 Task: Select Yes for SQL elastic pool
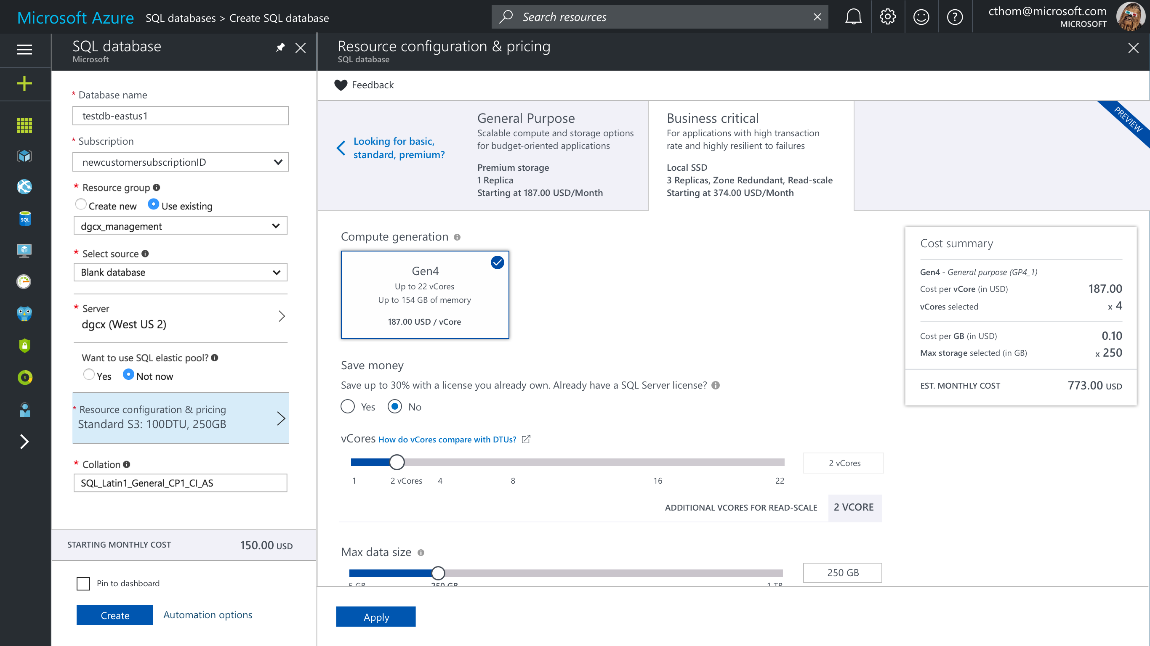click(x=89, y=374)
